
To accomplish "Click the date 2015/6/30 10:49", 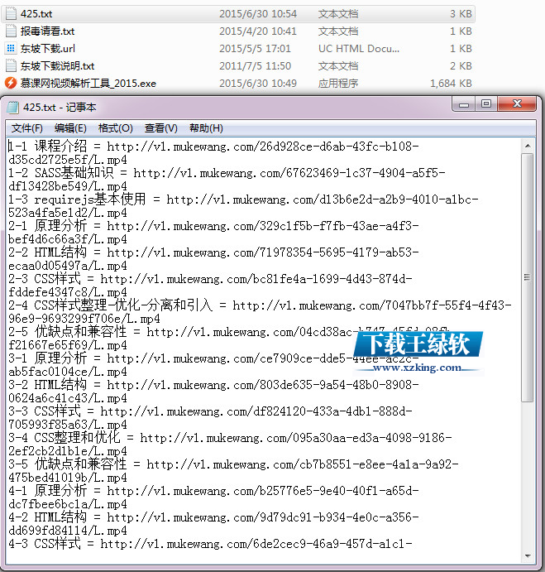I will (258, 84).
